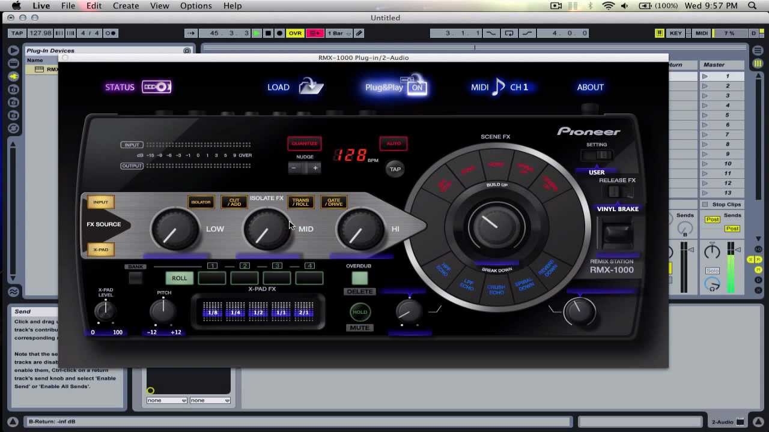Image resolution: width=769 pixels, height=432 pixels.
Task: Click the Live record button
Action: pos(279,33)
